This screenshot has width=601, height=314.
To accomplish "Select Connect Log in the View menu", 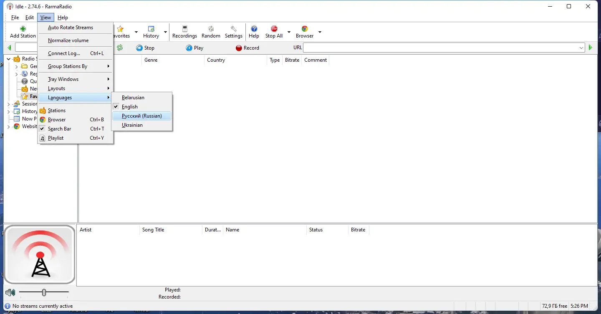I will [64, 53].
